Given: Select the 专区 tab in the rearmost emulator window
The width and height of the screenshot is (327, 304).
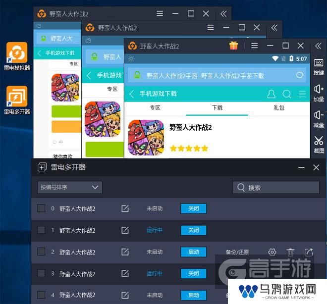Looking at the screenshot, I should coord(74,64).
